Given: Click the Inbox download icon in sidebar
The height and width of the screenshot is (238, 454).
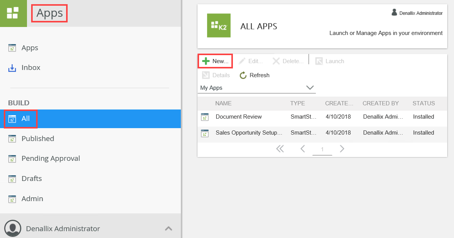Looking at the screenshot, I should tap(12, 68).
